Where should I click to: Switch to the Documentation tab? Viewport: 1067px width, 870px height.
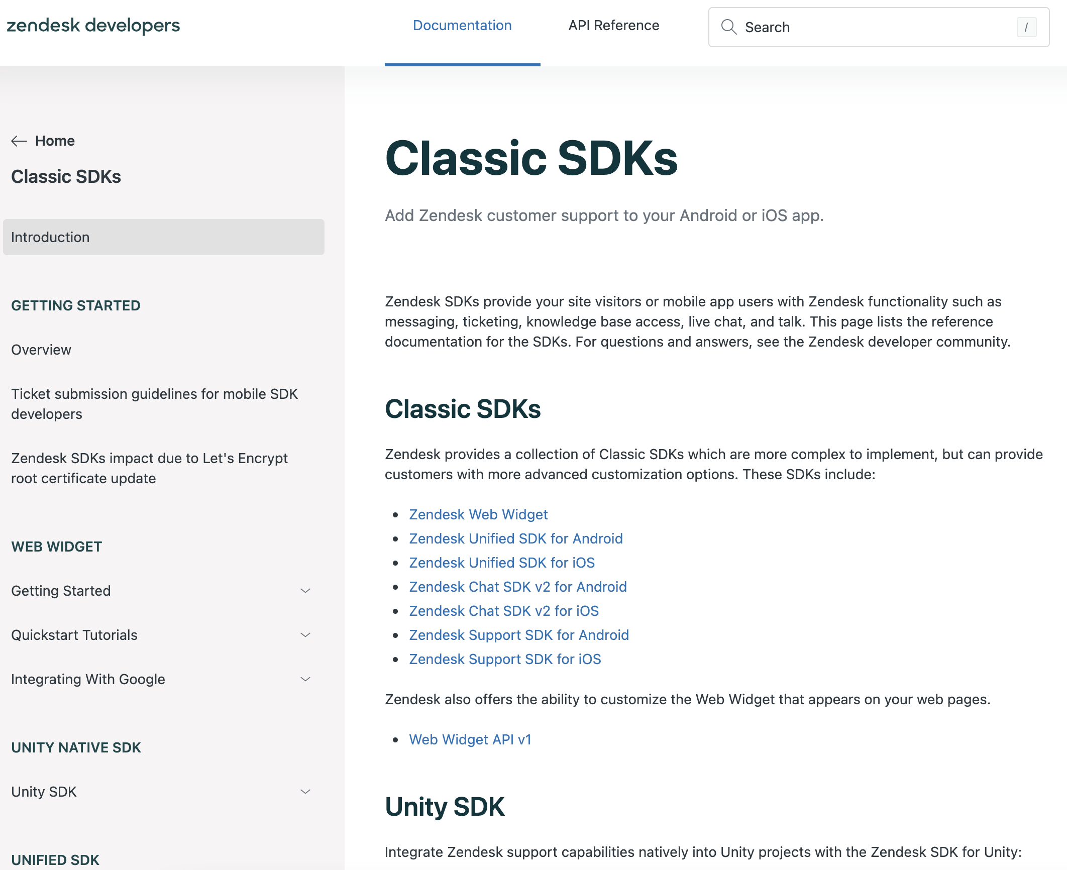(x=462, y=26)
